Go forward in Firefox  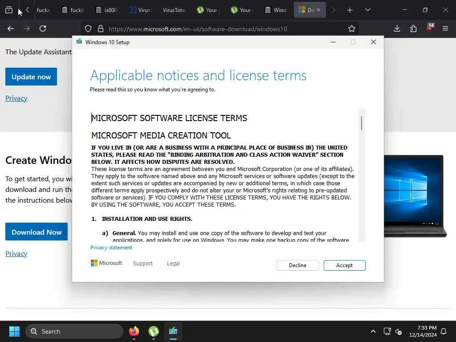click(26, 28)
